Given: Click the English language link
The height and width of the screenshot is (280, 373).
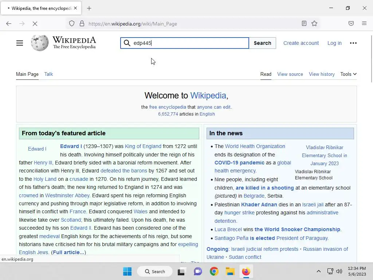Looking at the screenshot, I should tap(207, 114).
